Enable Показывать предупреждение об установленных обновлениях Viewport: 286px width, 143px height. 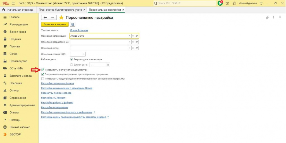43,79
